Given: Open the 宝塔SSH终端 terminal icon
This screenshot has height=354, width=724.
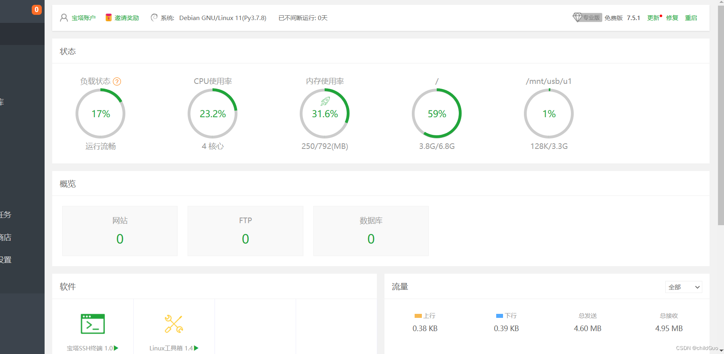Looking at the screenshot, I should click(x=93, y=324).
